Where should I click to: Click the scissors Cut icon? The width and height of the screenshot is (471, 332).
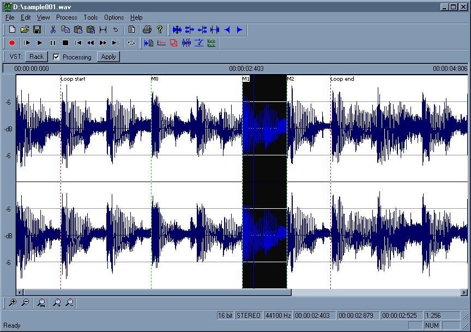coord(53,29)
